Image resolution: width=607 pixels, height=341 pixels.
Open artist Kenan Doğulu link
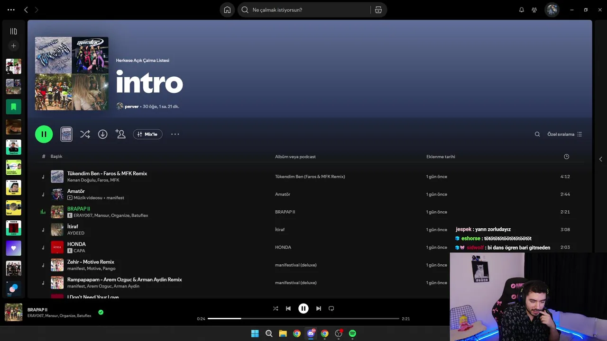[81, 180]
